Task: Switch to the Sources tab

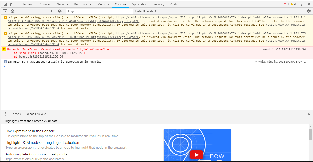Action: tap(45, 4)
